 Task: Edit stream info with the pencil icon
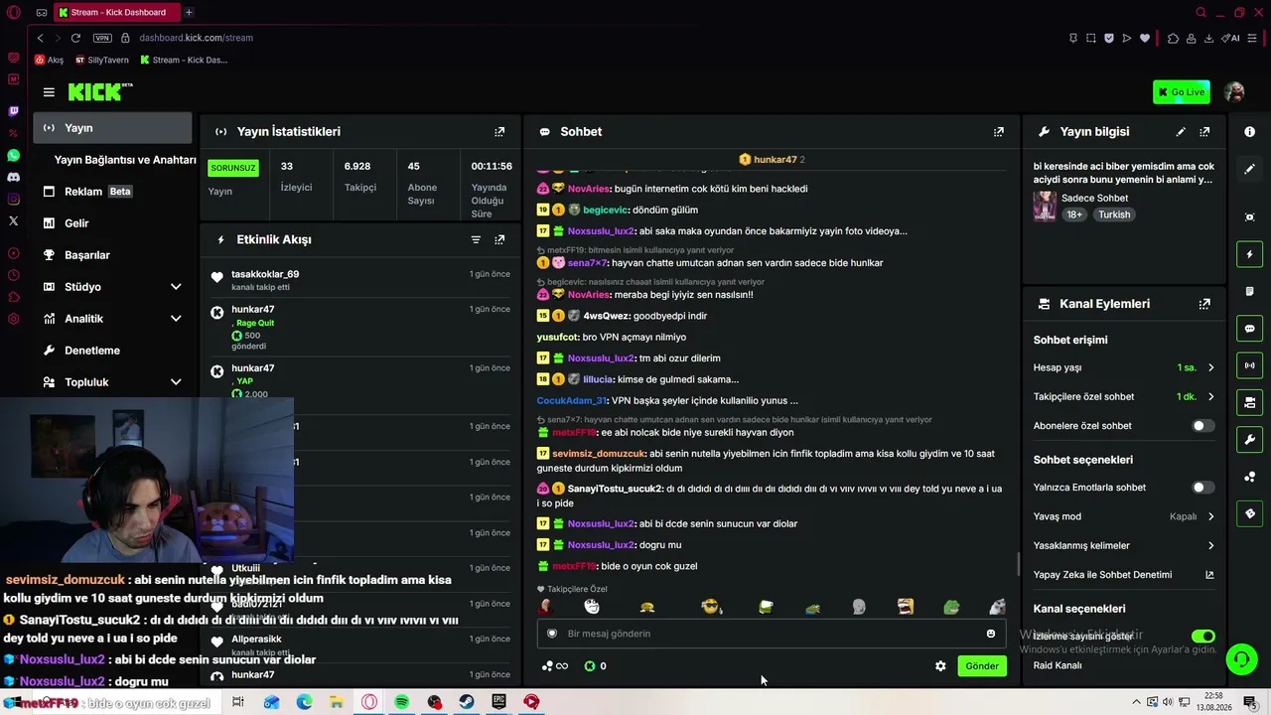pyautogui.click(x=1181, y=131)
